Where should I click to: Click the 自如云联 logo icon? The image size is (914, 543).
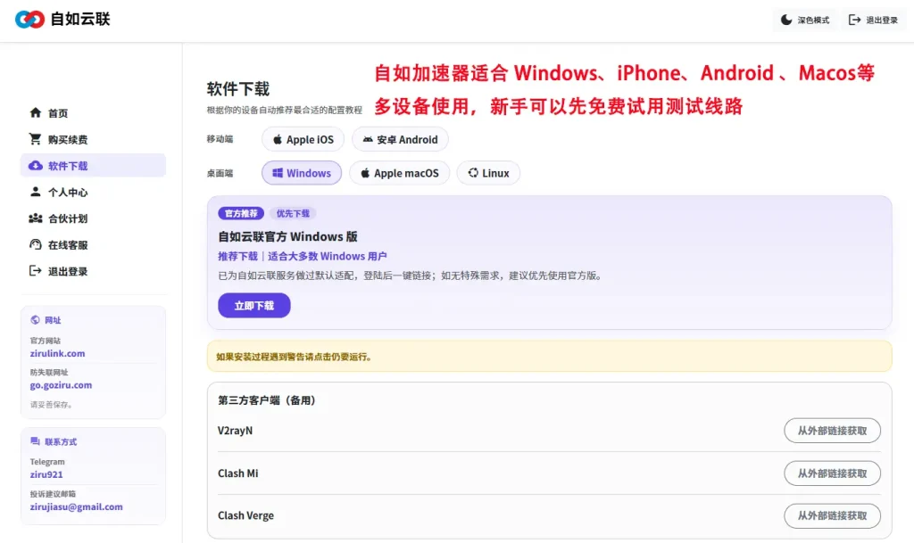[29, 20]
